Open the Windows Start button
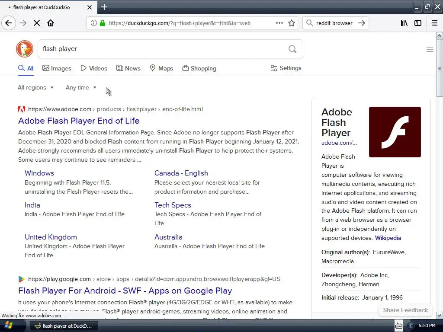Screen dimensions: 443x332 (9, 326)
